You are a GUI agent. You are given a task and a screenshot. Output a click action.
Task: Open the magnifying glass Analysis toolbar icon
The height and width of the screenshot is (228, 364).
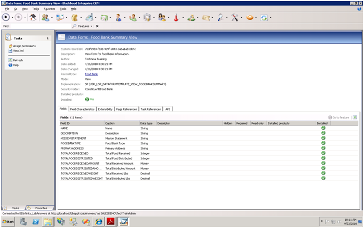220,17
